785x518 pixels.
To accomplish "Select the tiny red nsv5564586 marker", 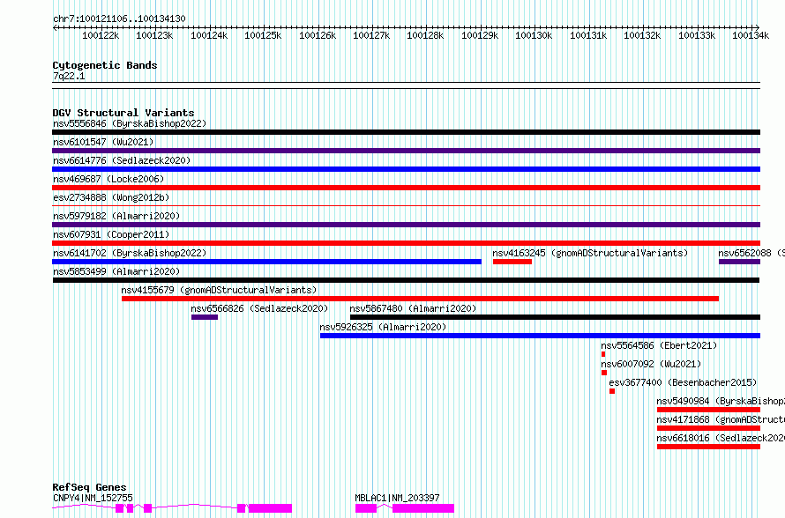I will 603,354.
